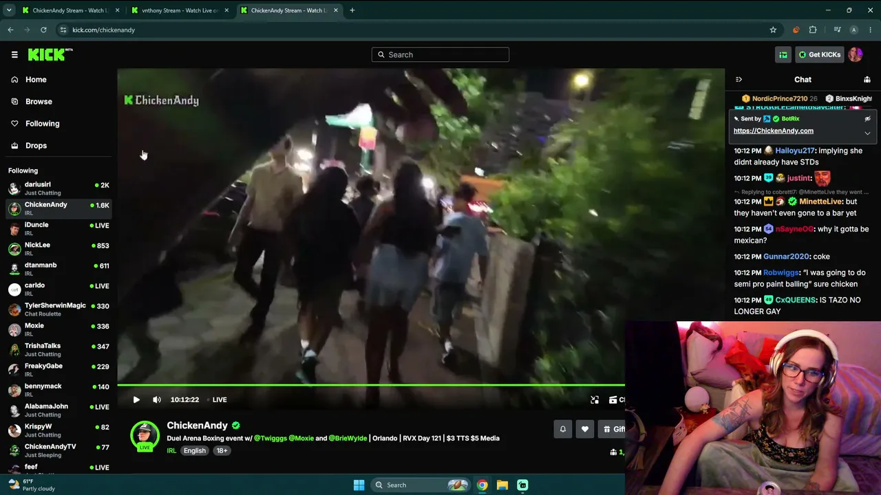Click the IRL category link
The image size is (881, 495).
tap(171, 451)
